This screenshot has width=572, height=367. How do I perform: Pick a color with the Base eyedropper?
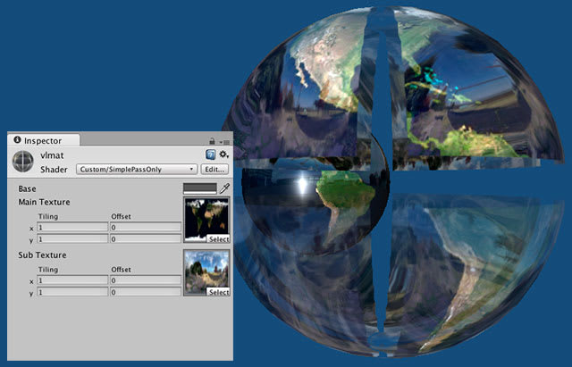[x=225, y=188]
